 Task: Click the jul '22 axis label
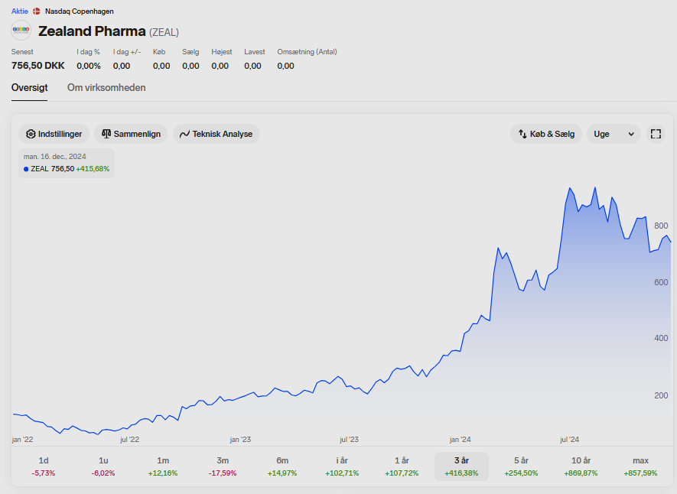tap(129, 440)
